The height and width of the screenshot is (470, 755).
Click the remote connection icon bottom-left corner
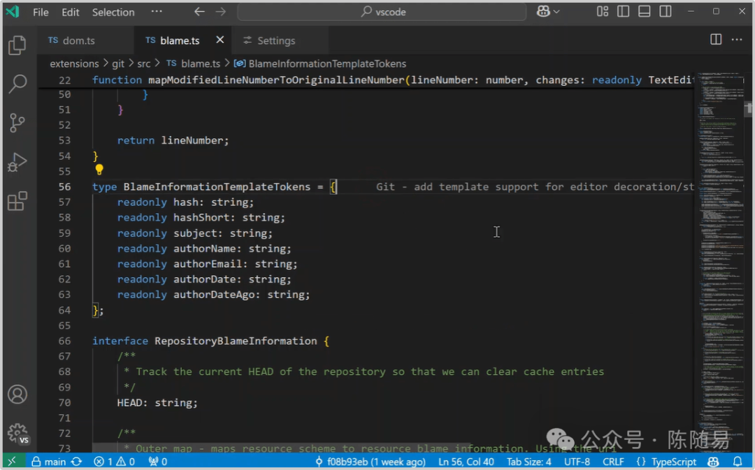[12, 461]
